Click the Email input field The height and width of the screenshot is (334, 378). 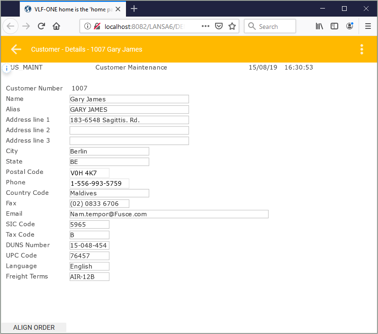click(x=169, y=214)
